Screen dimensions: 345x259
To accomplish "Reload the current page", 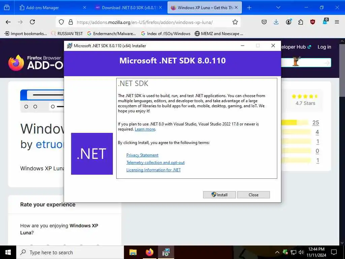I will tap(32, 22).
